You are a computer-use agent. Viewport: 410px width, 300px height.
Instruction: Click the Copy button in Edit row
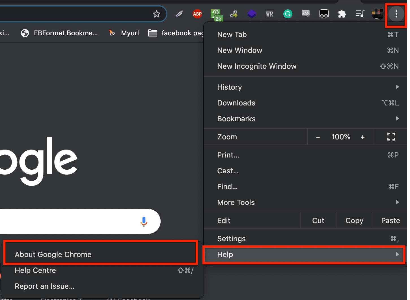(x=355, y=221)
